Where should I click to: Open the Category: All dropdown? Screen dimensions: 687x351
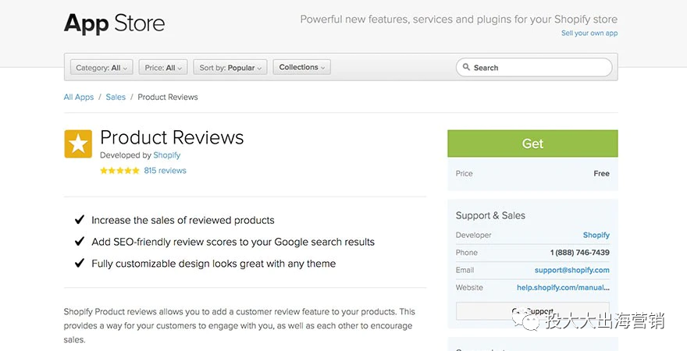click(101, 68)
